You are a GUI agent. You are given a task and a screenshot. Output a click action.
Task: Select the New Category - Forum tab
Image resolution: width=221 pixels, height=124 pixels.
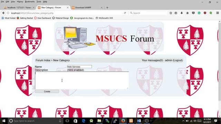53,8
